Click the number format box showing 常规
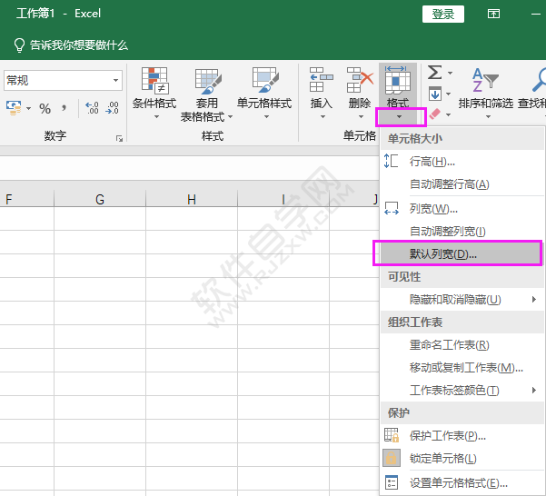Screen dimensions: 546x496 (x=63, y=81)
